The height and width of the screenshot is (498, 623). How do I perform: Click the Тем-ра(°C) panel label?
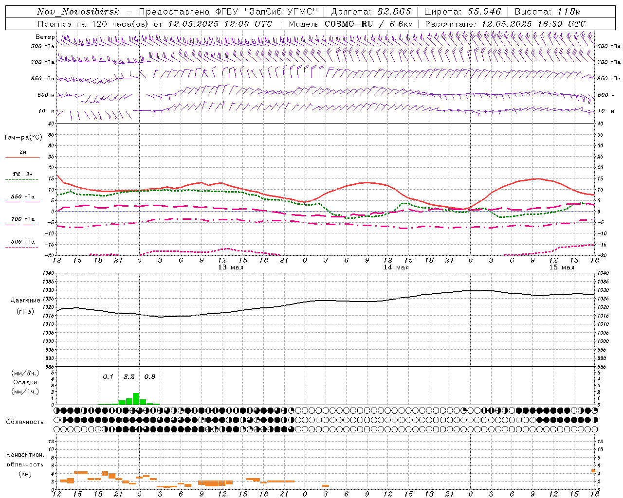[x=23, y=138]
